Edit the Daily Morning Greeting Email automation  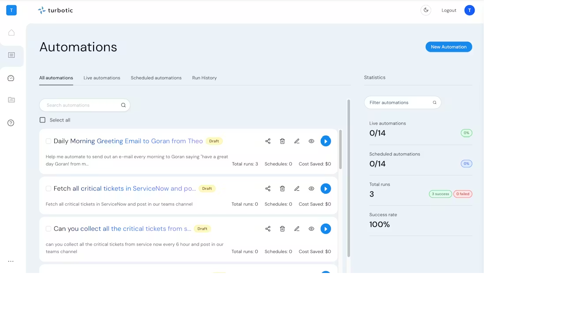pos(297,141)
